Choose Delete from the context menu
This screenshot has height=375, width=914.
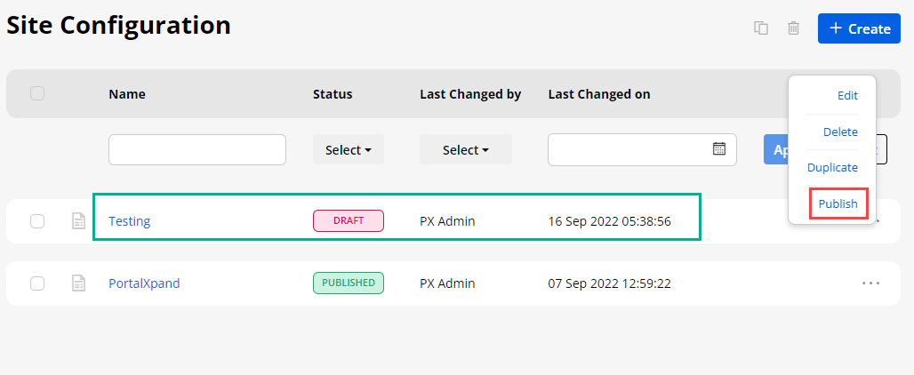(x=840, y=132)
